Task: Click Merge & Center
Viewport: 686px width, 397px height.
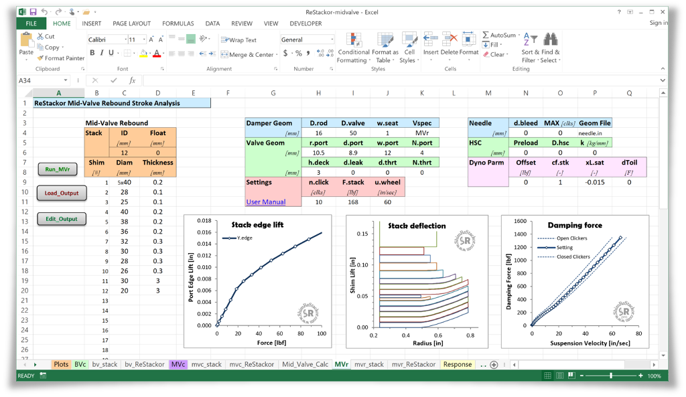Action: pos(247,55)
